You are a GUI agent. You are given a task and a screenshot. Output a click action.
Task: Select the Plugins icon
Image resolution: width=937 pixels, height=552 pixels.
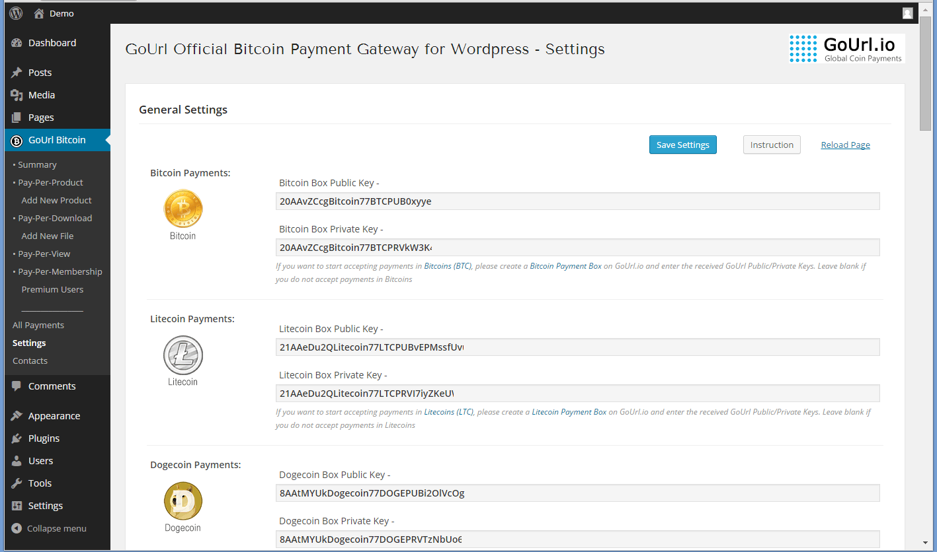pos(16,438)
